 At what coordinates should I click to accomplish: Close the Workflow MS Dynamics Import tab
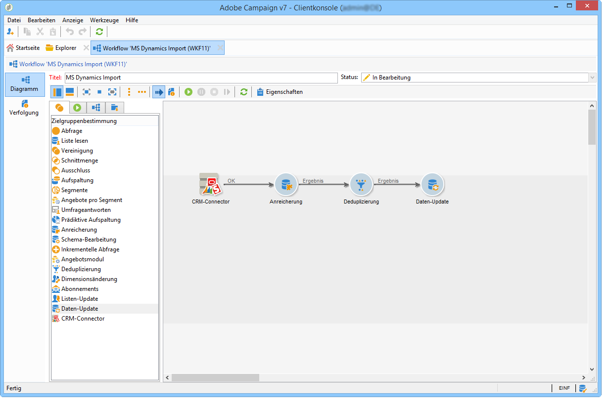[x=220, y=48]
